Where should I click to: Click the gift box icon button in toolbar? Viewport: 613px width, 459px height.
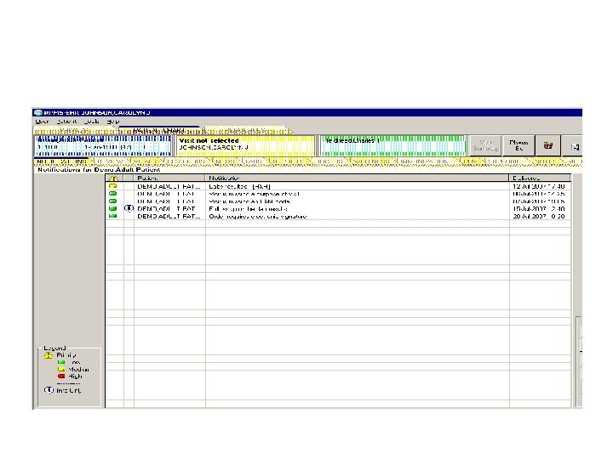548,145
